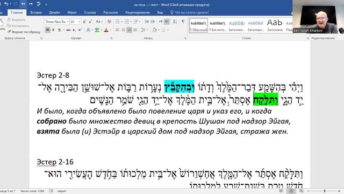Open the Главная (Home) tab

coord(17,12)
